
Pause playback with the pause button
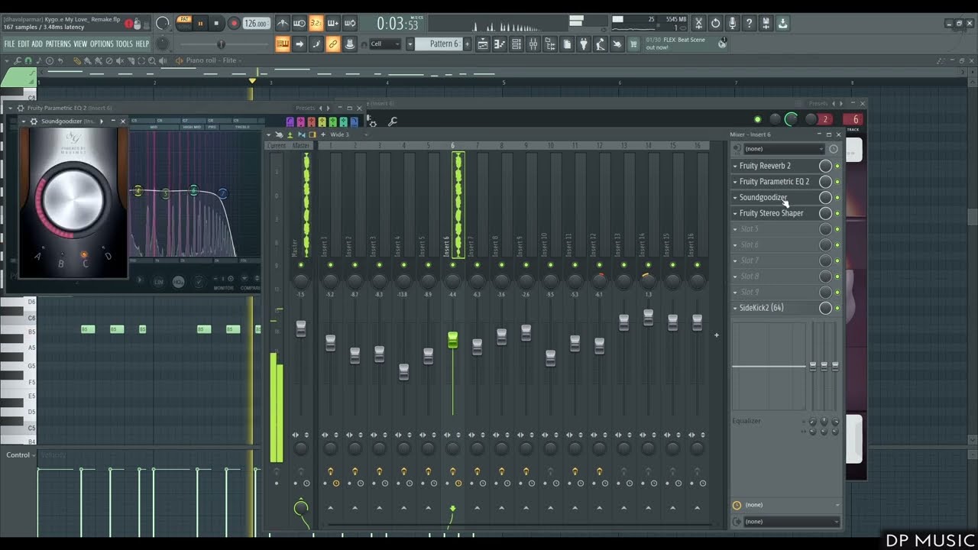tap(201, 24)
